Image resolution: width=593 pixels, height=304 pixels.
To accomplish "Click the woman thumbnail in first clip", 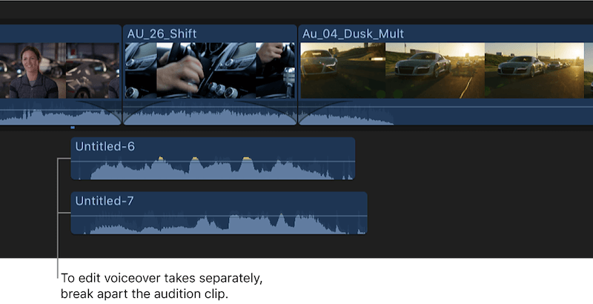I will coord(33,70).
